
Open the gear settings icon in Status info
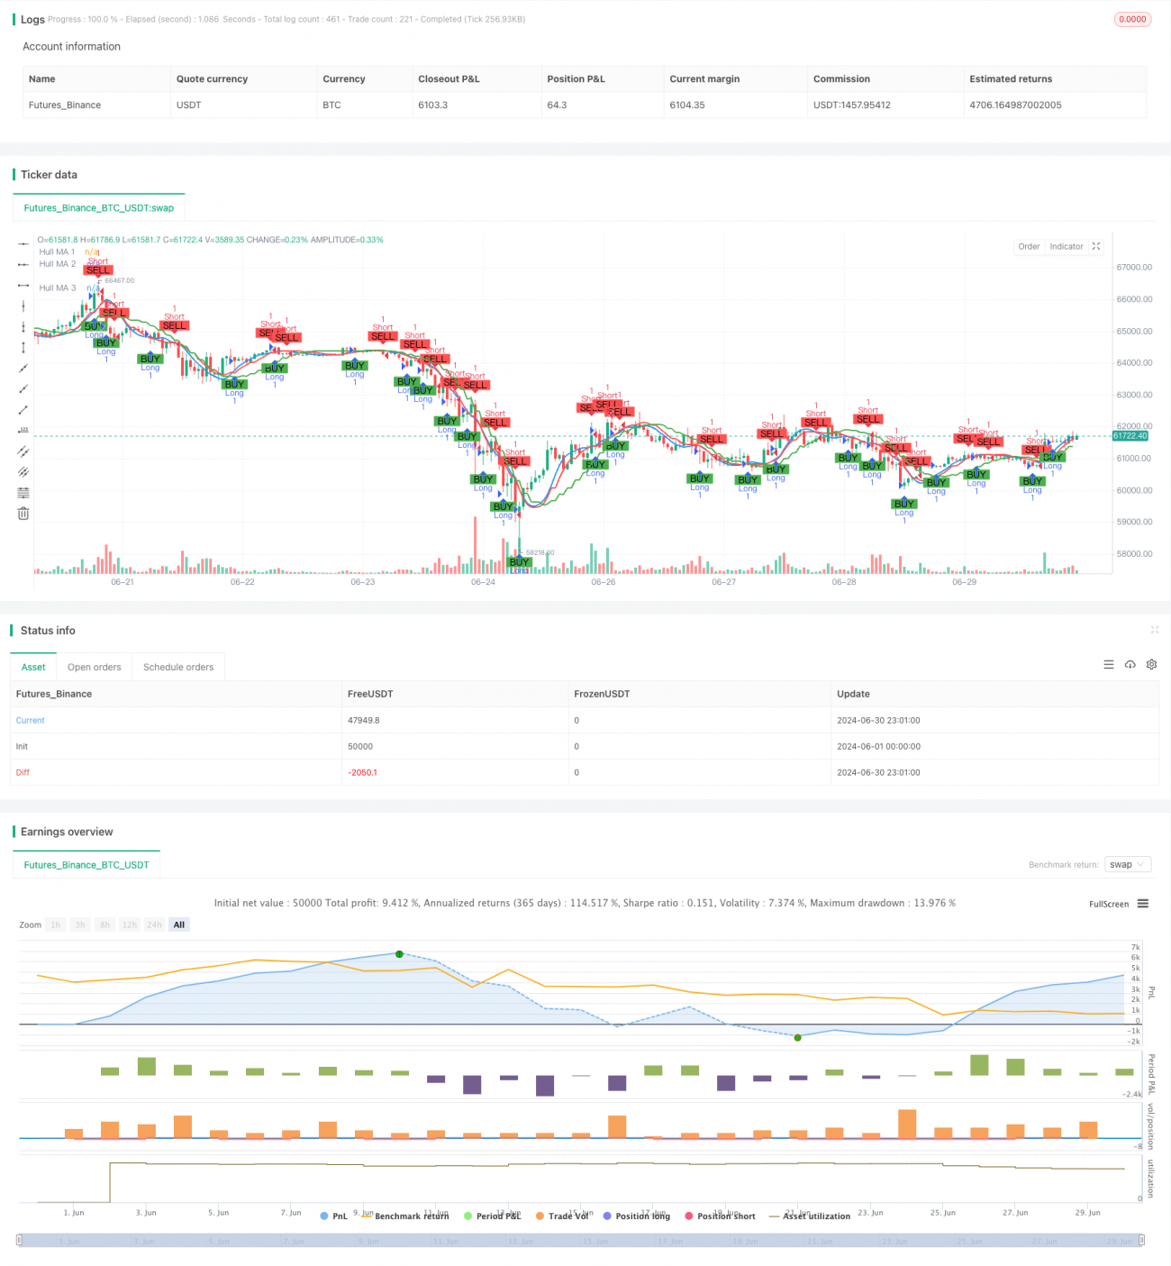click(x=1151, y=665)
